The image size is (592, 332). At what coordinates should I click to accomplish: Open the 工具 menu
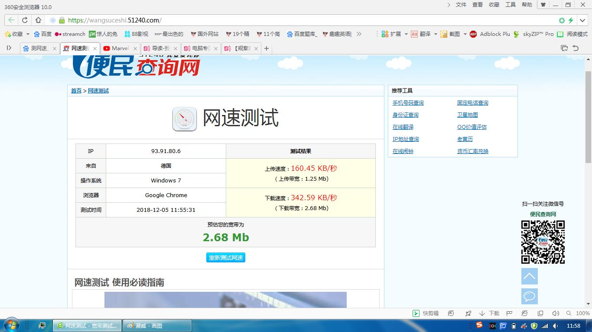pos(511,5)
